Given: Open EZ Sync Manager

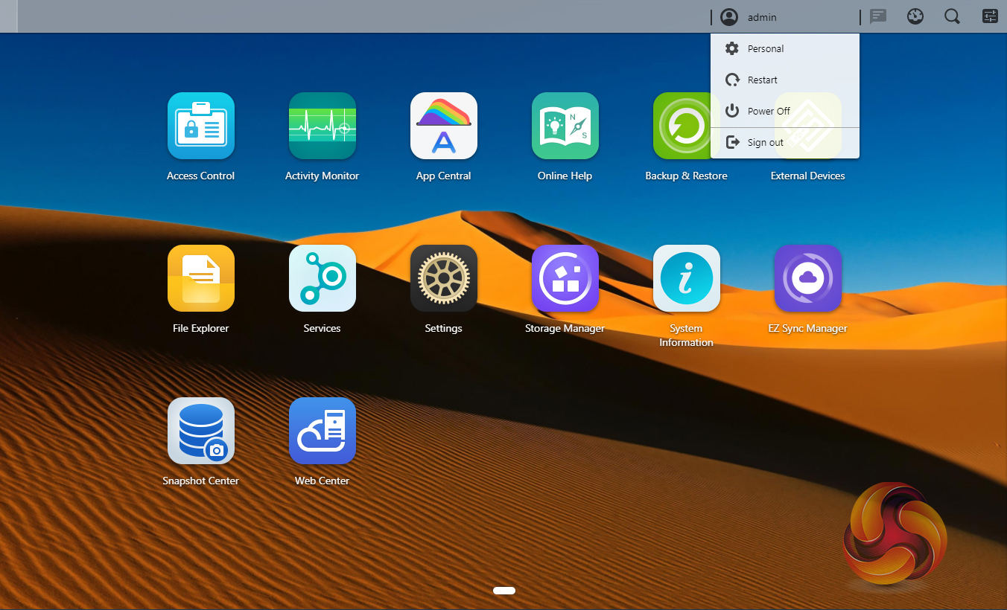Looking at the screenshot, I should pyautogui.click(x=808, y=278).
